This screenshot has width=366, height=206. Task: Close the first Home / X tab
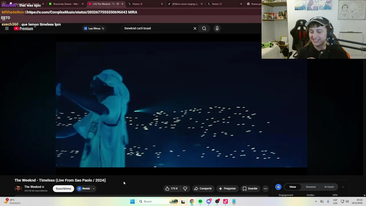(162, 4)
